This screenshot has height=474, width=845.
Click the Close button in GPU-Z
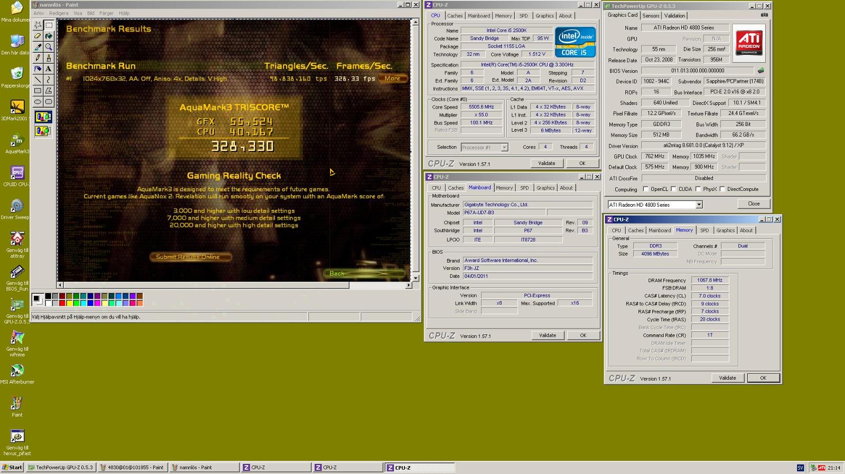(x=754, y=204)
